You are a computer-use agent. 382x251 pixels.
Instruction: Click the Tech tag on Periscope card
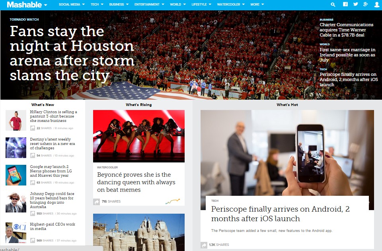215,201
